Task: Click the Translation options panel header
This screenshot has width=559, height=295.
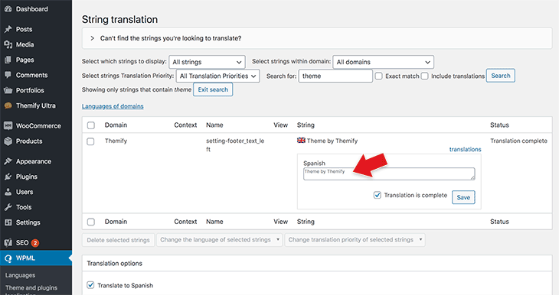Action: tap(317, 264)
